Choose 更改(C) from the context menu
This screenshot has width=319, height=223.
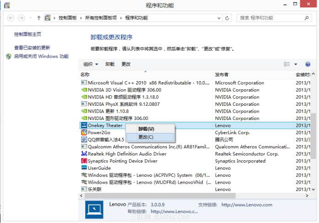click(146, 137)
